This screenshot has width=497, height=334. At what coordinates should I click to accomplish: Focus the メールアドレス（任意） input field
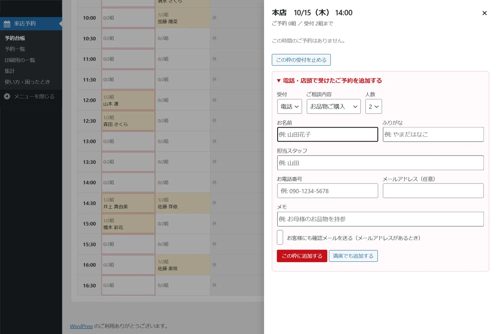click(433, 191)
